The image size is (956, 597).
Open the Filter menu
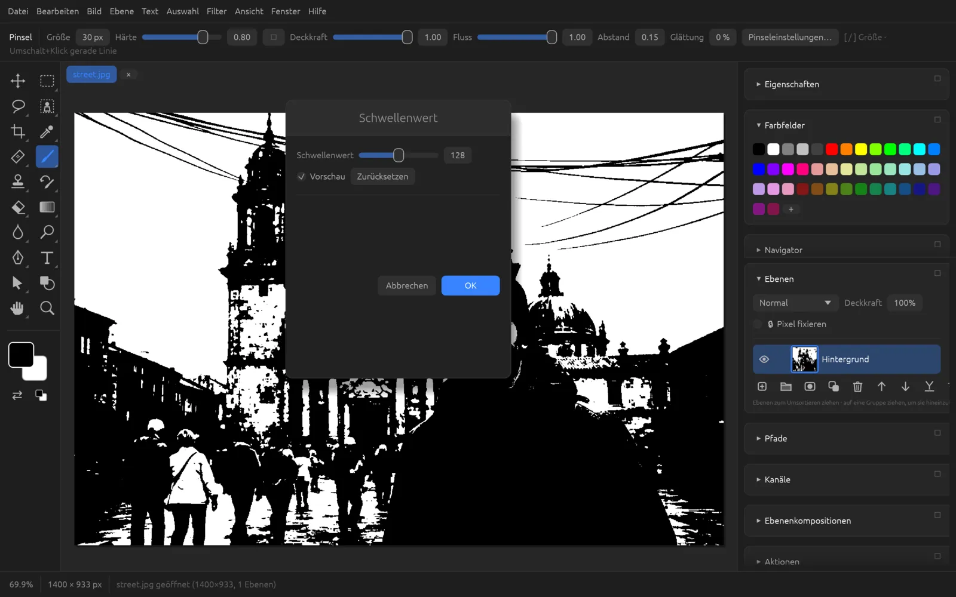pos(216,11)
